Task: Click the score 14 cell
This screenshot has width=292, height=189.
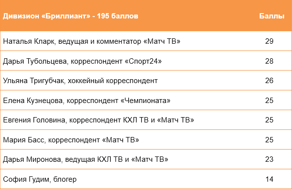Action: click(269, 179)
